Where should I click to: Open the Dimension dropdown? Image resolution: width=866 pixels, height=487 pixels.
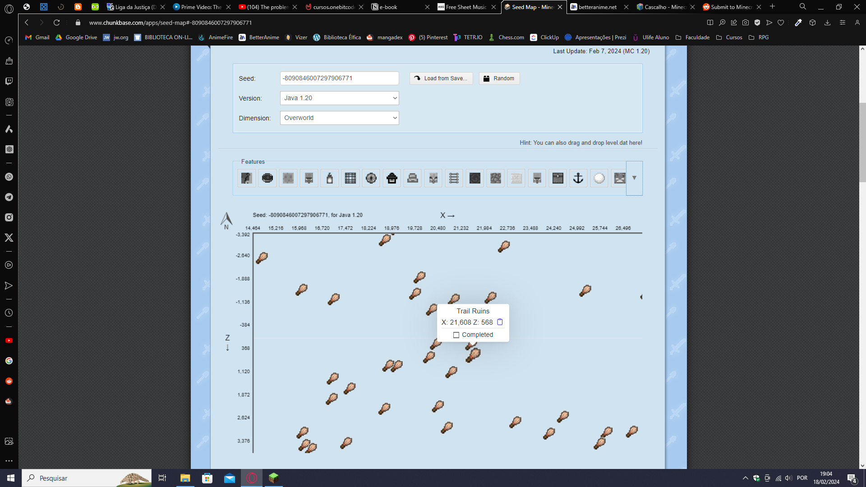coord(339,118)
